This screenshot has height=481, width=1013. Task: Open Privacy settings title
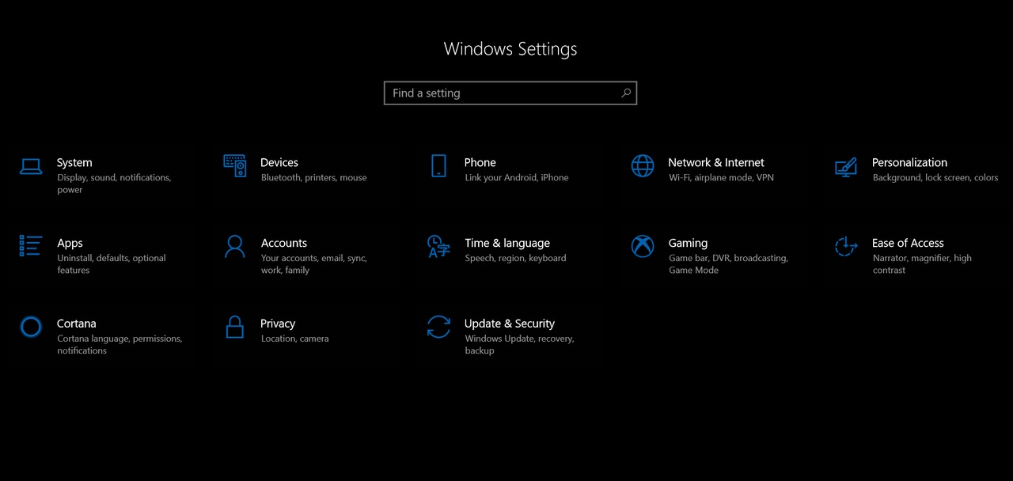click(x=278, y=324)
